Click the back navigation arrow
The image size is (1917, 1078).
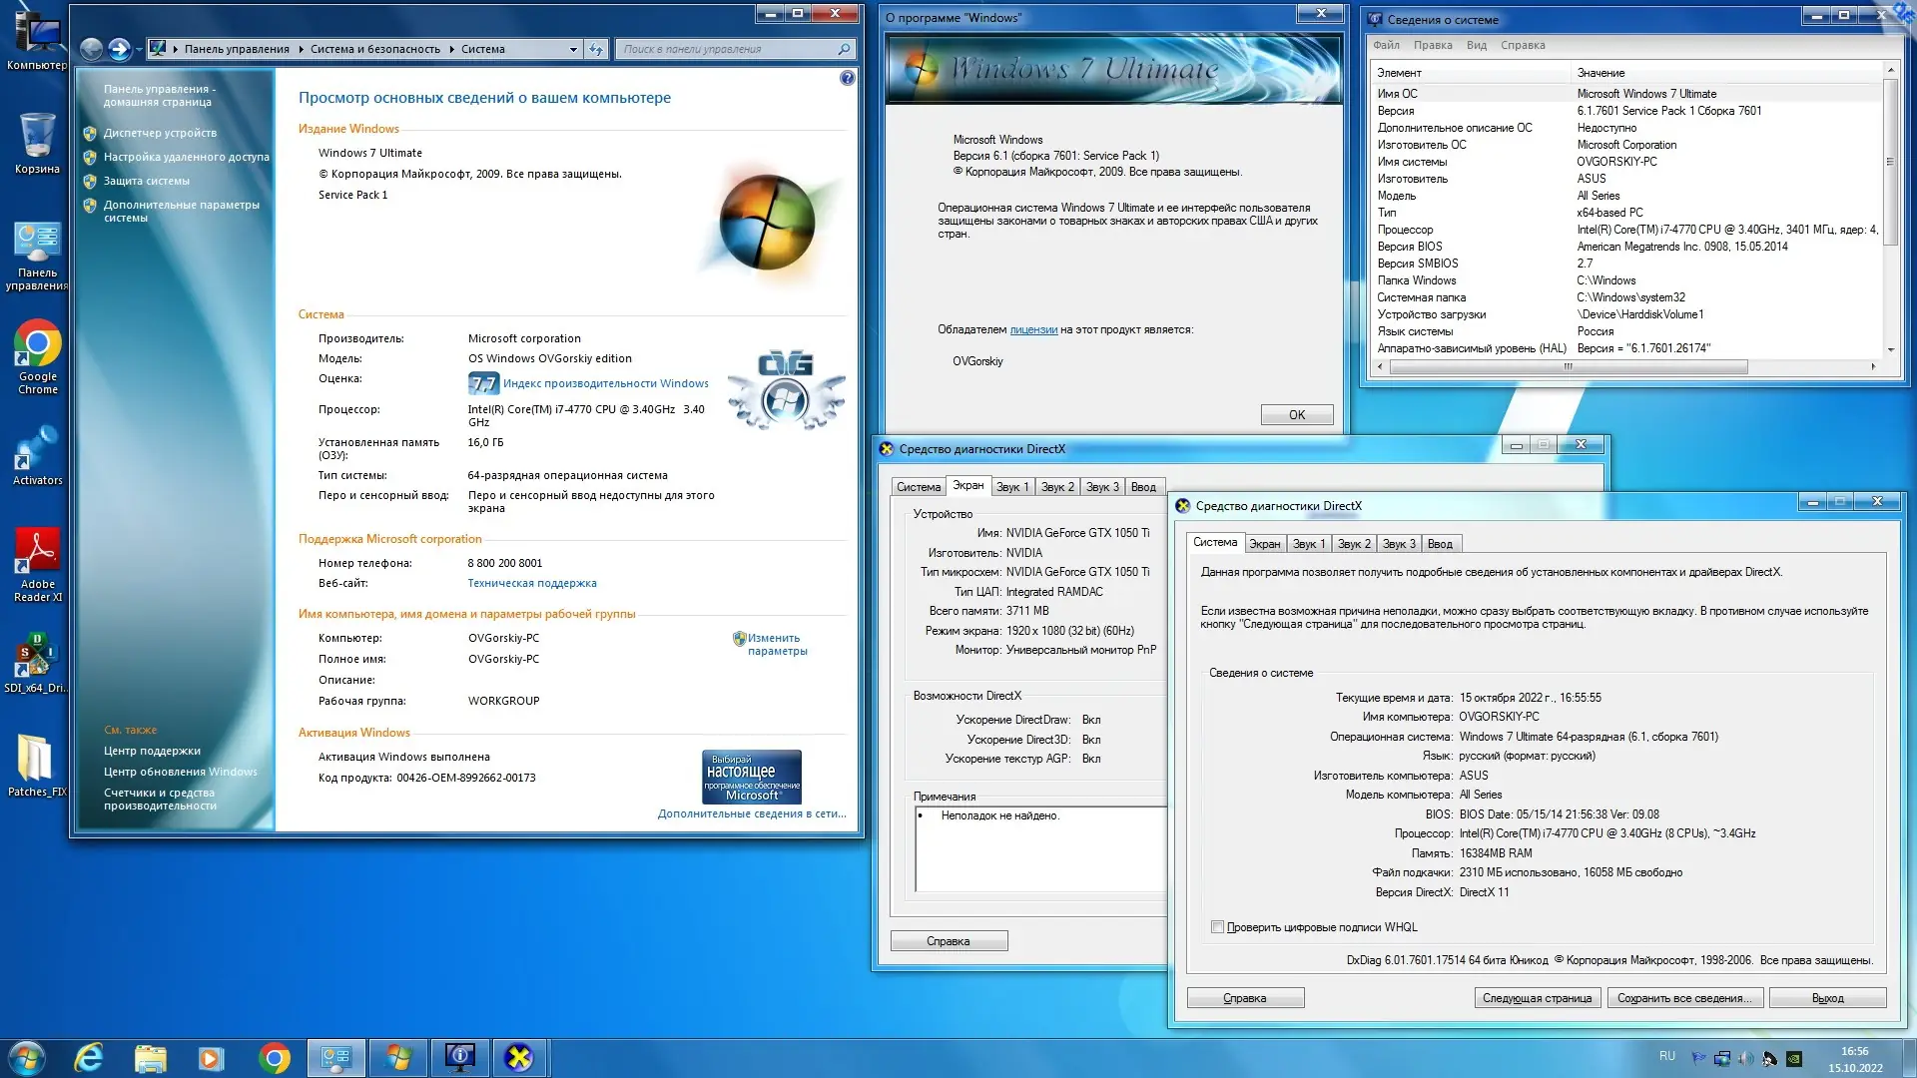[92, 49]
